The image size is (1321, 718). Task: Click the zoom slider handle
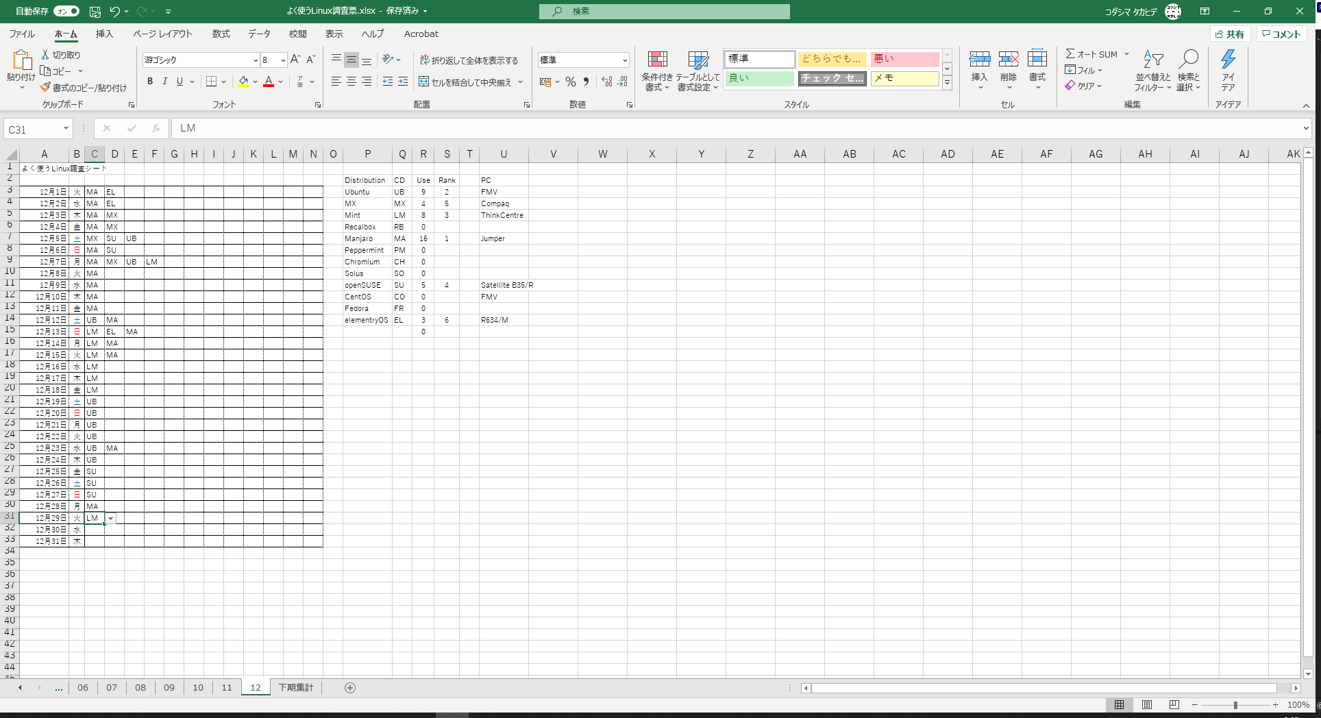[1235, 705]
